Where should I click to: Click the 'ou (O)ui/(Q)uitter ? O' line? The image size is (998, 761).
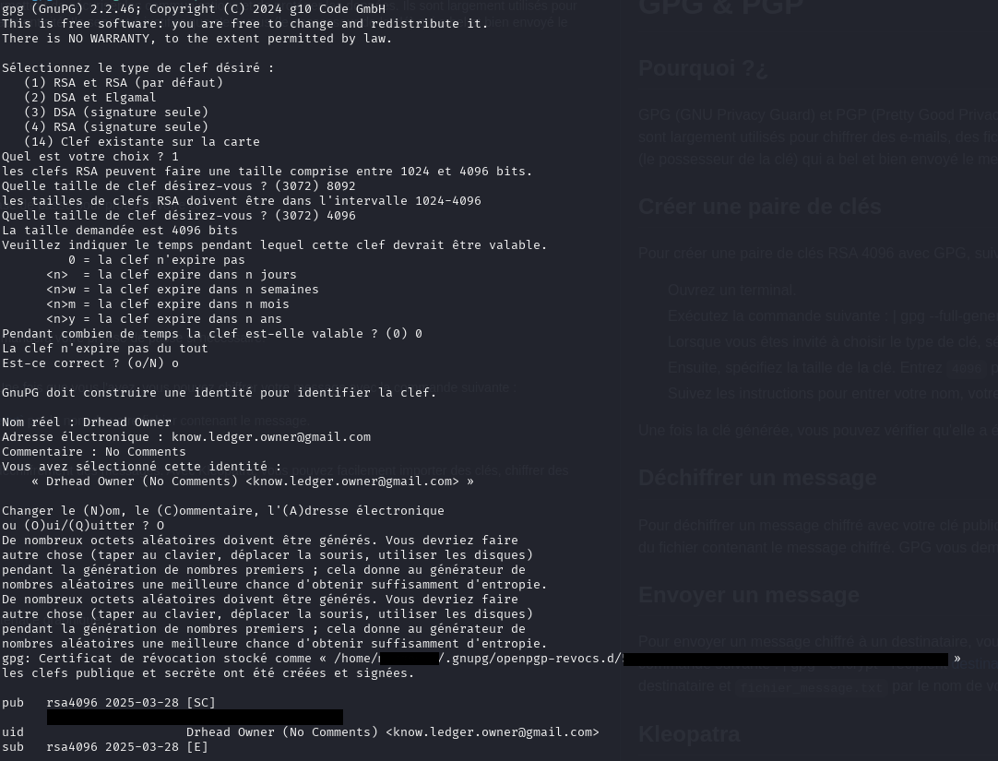(x=83, y=526)
